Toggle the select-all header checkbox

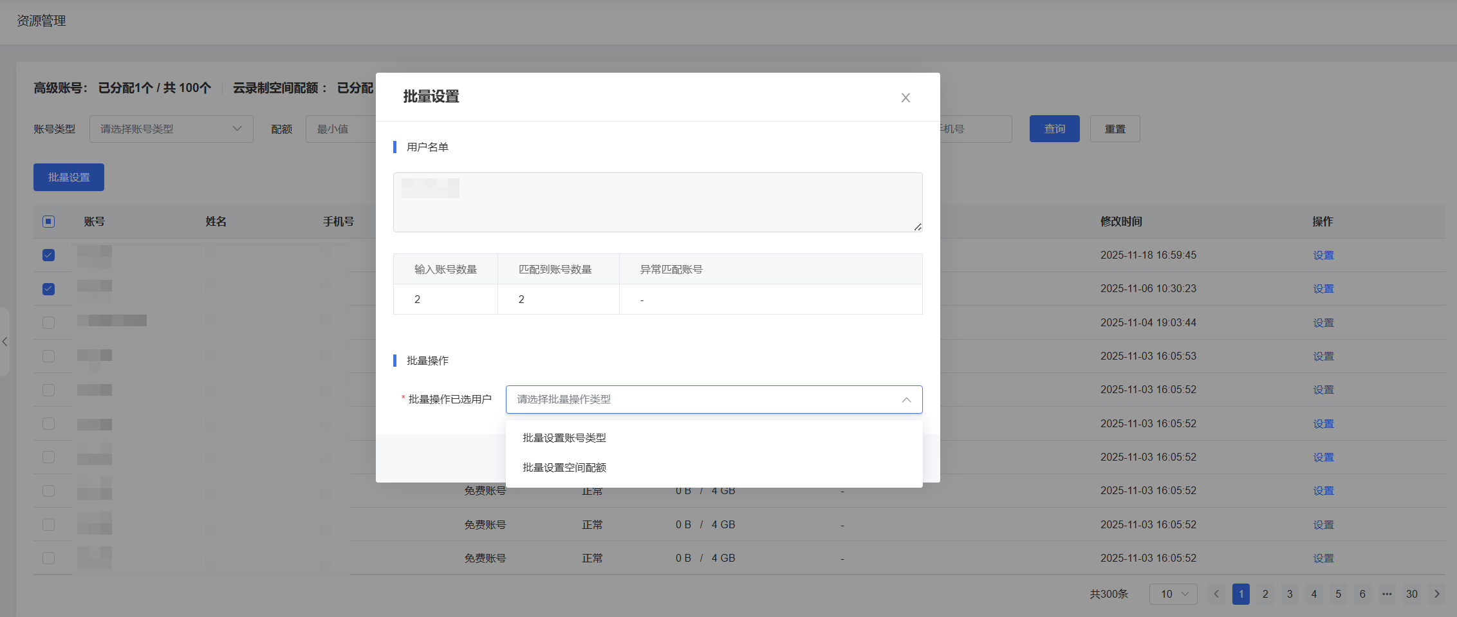49,221
